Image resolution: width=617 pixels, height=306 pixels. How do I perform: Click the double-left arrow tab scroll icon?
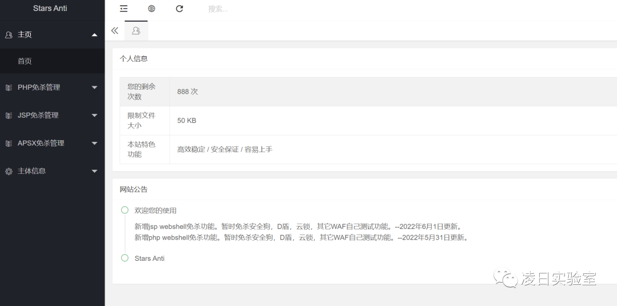tap(114, 31)
